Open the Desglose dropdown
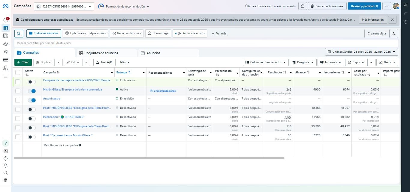 tap(303, 62)
